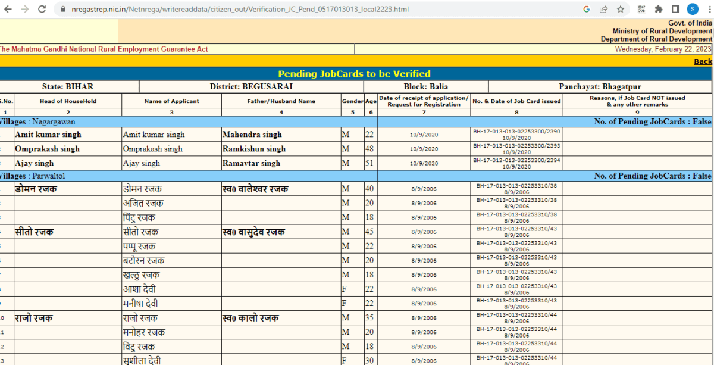Open the Extensions puzzle piece icon
Viewport: 714px width, 365px height.
(x=659, y=10)
